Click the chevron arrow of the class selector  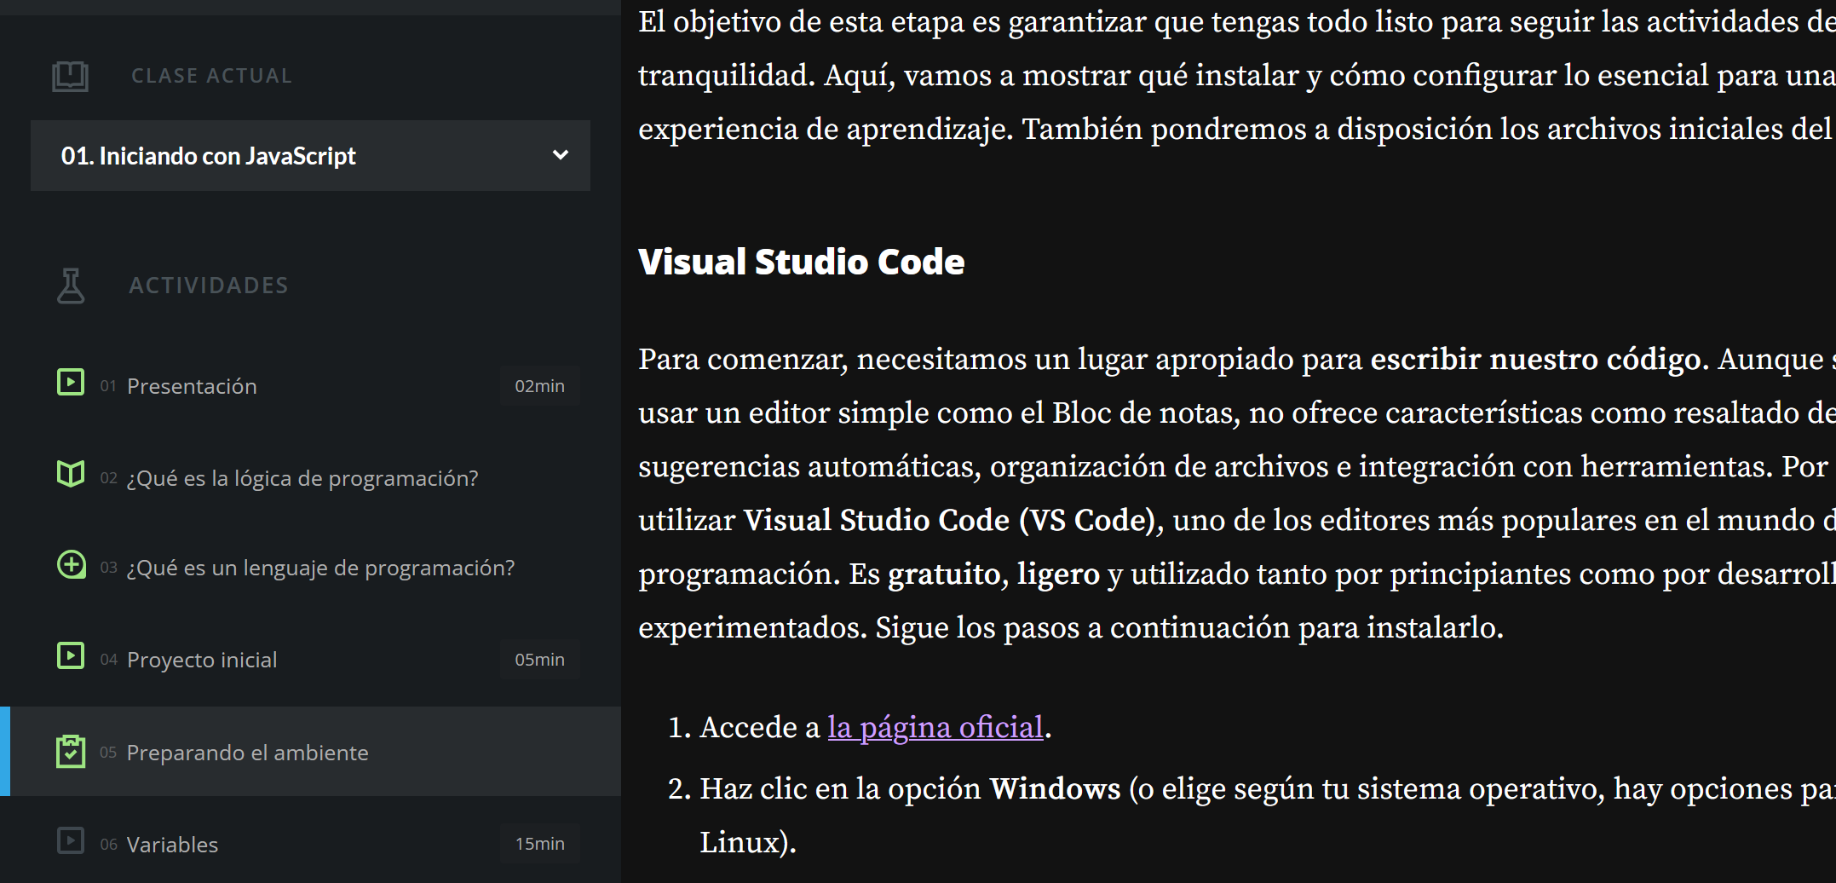coord(560,155)
